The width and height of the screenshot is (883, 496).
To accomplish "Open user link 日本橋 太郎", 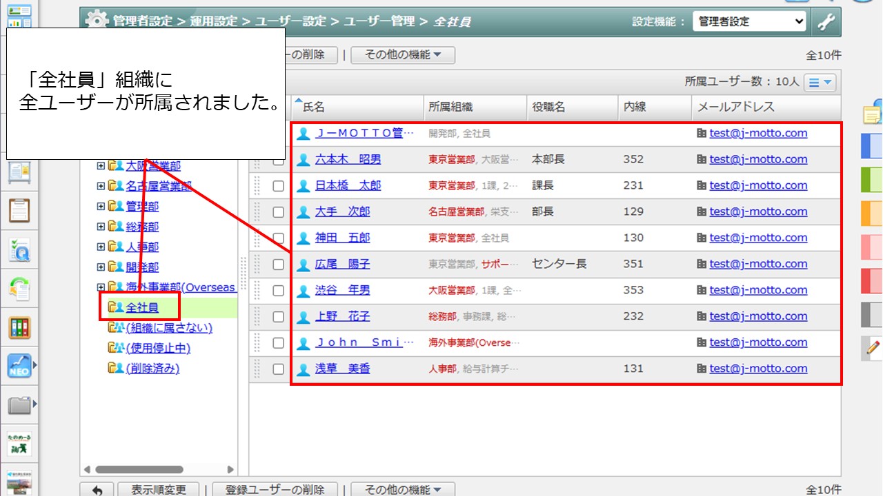I will pyautogui.click(x=348, y=185).
